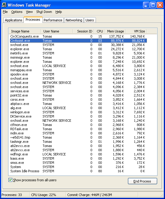
Task: Click the CPU Usage: 22% status entry
Action: (x=44, y=195)
